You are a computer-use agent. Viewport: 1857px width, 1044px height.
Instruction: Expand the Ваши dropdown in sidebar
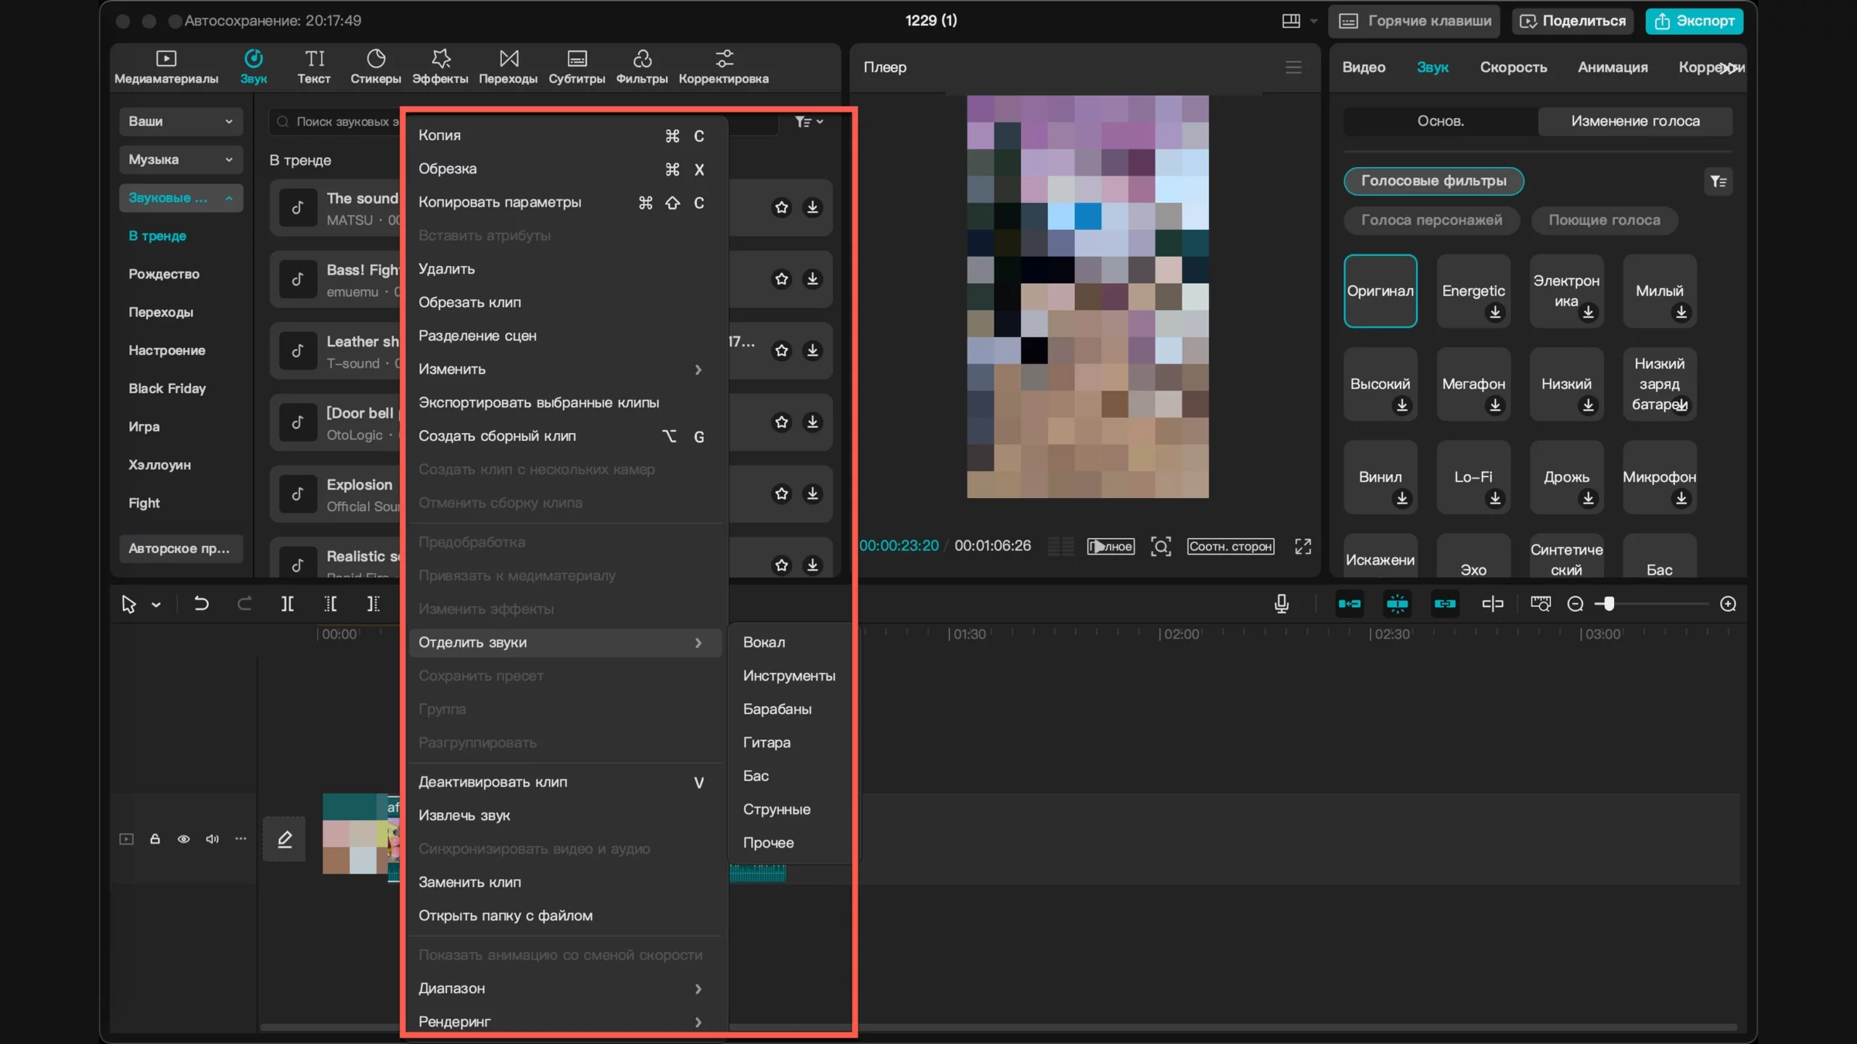[181, 121]
